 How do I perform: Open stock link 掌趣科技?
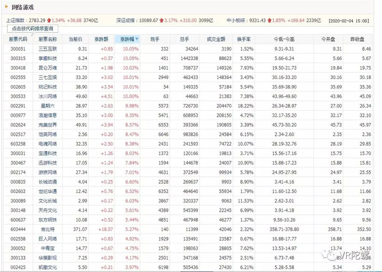click(x=48, y=58)
